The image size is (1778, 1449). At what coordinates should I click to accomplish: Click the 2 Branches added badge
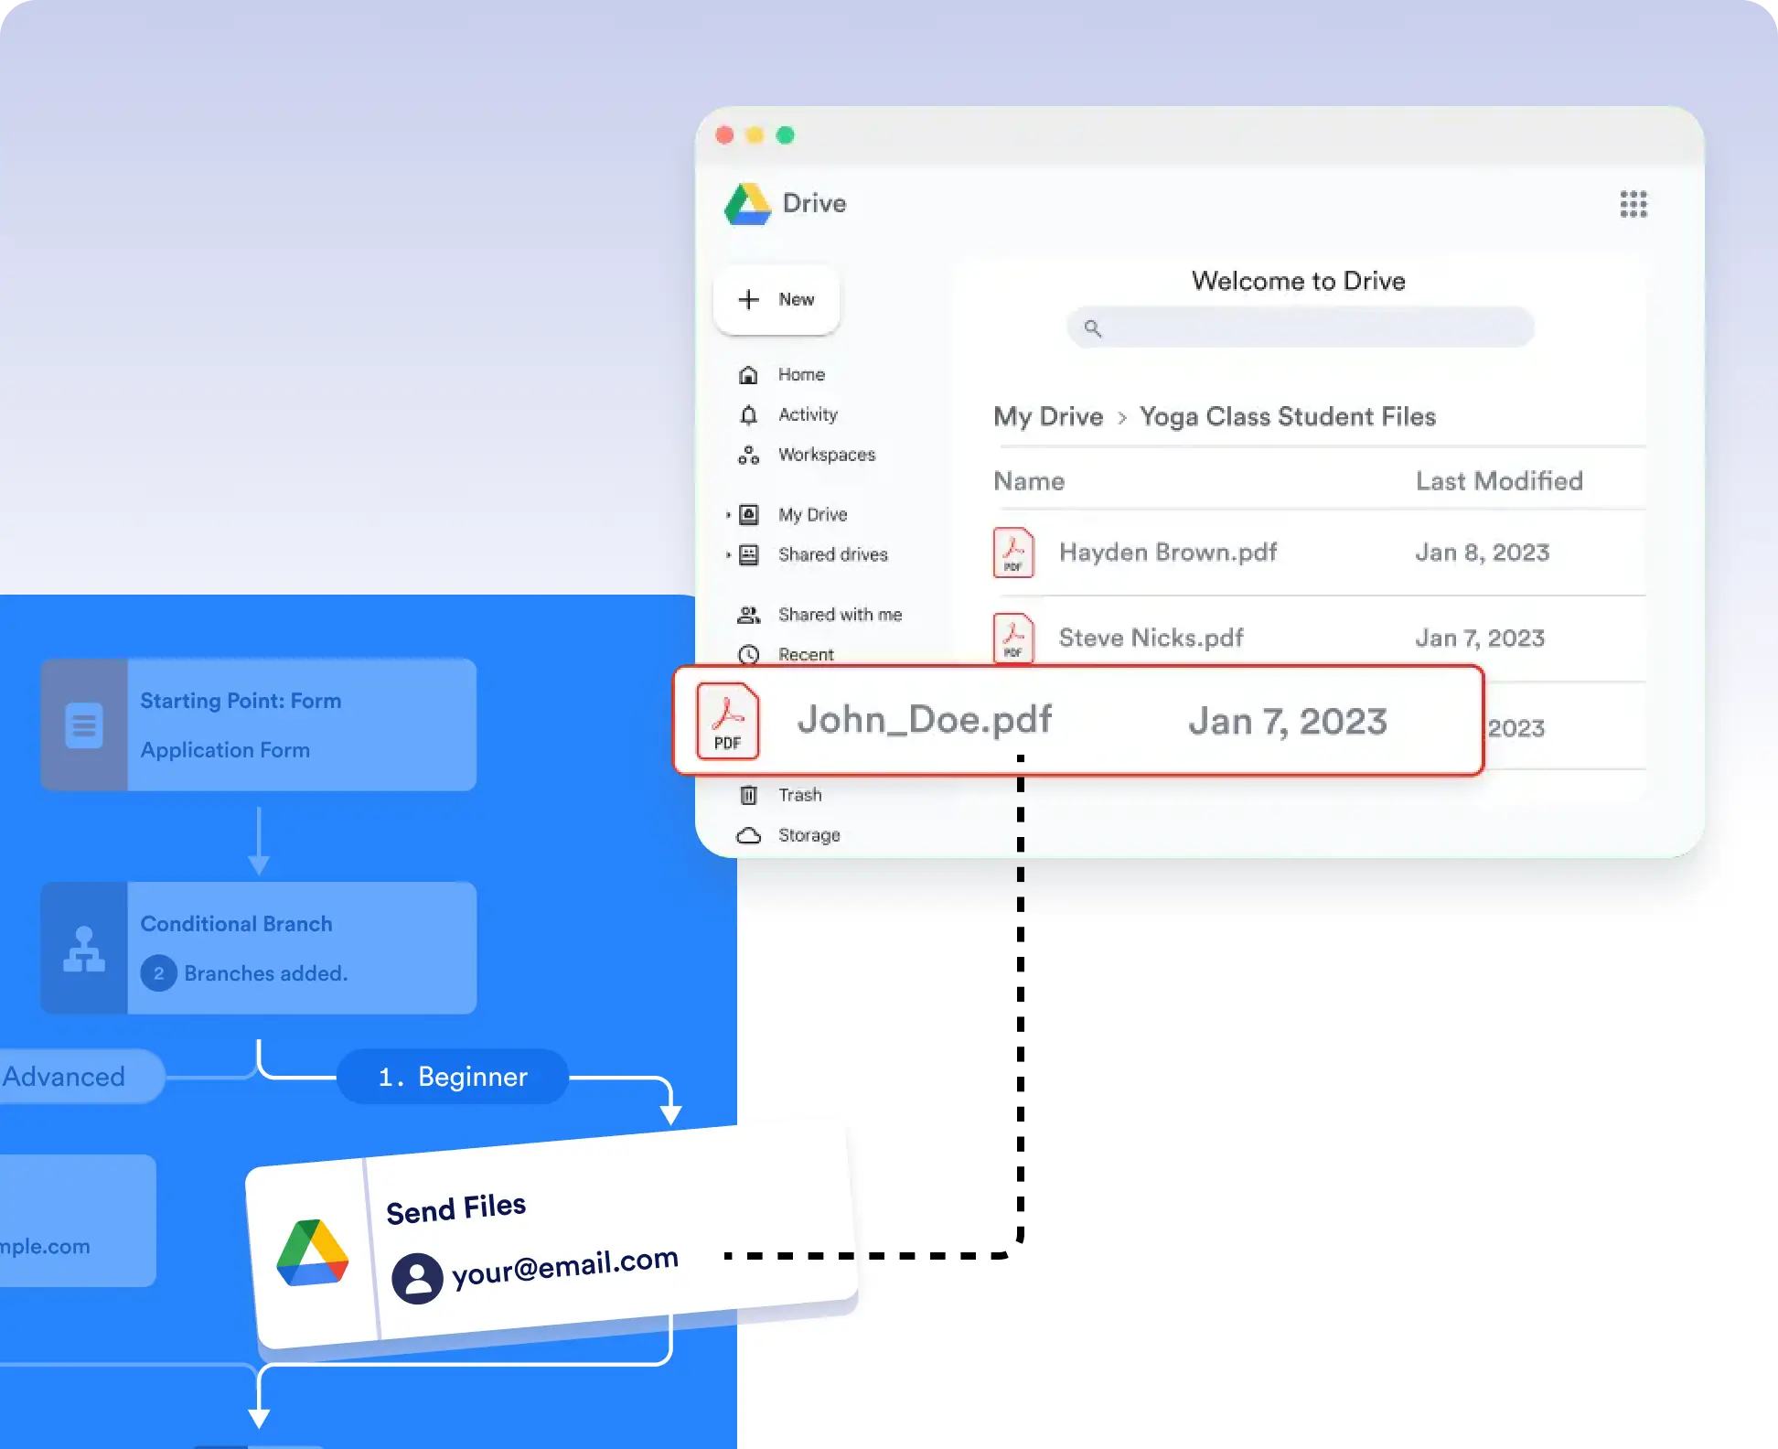[158, 973]
